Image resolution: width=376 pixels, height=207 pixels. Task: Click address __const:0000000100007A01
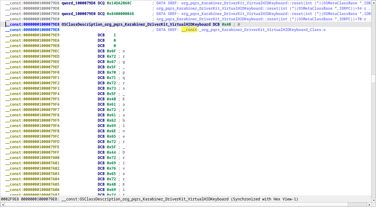32,163
